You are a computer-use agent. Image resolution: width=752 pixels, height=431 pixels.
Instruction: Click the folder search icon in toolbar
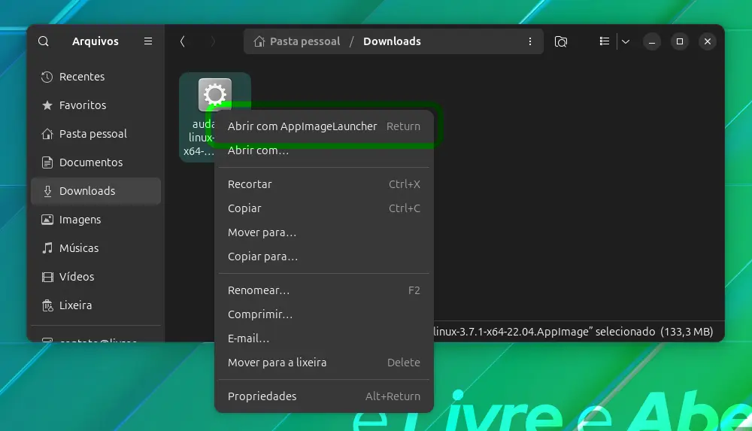[x=561, y=41]
